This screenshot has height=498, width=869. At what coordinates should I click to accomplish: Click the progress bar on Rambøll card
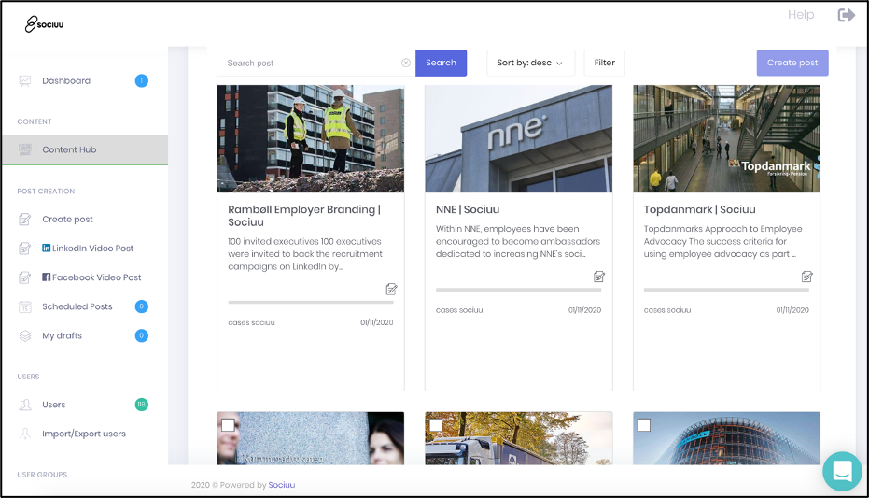310,302
